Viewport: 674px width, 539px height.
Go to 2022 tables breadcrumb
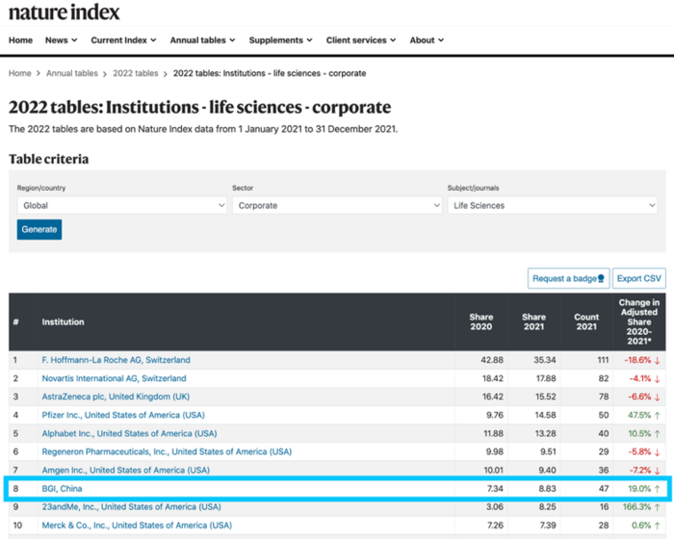point(136,73)
